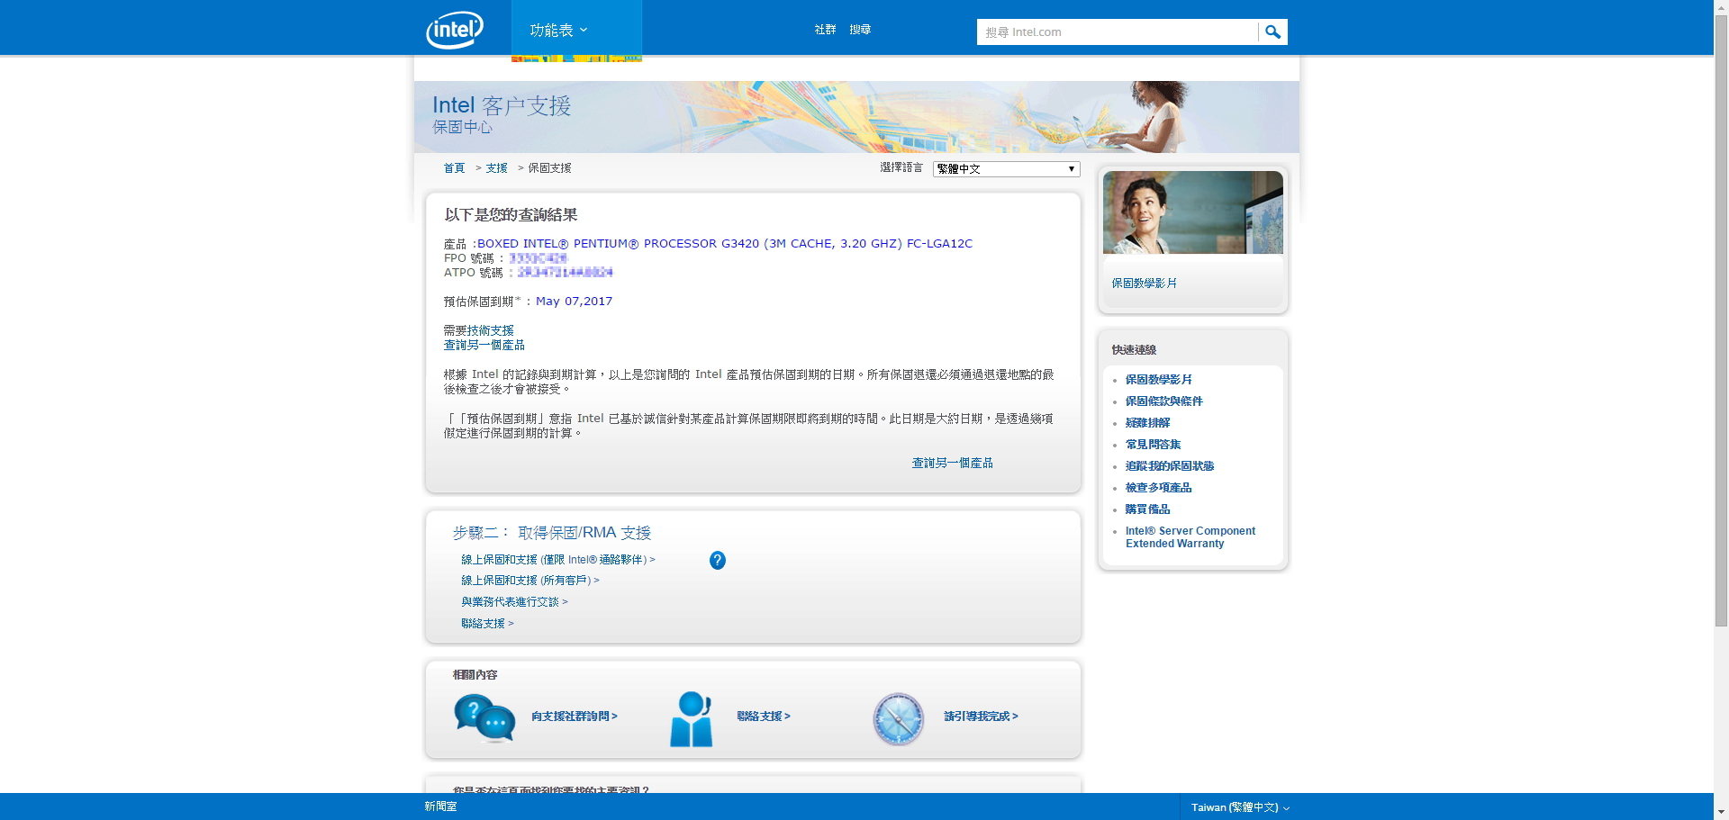This screenshot has height=820, width=1729.
Task: Click the scrollbar down arrow
Action: coord(1721,812)
